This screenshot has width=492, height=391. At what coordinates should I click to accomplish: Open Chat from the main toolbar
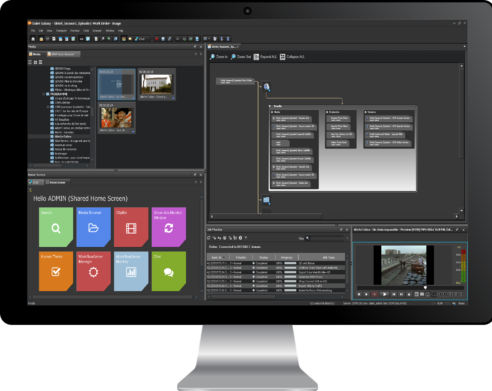point(140,39)
